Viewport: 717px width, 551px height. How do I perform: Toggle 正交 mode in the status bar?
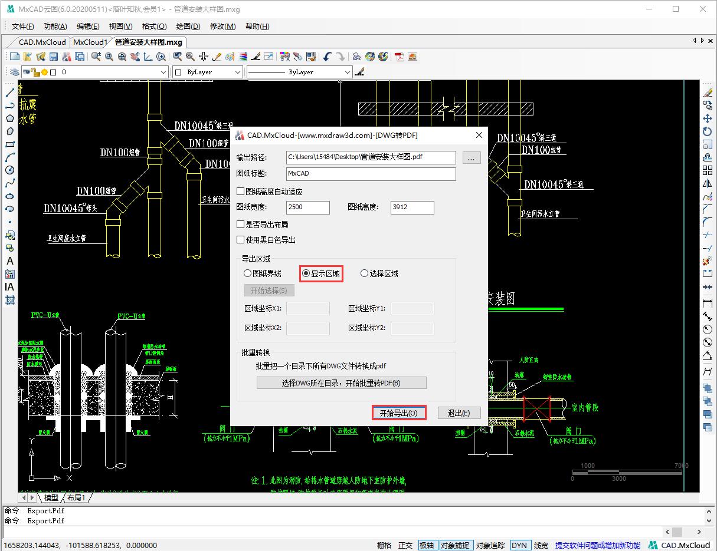(x=405, y=545)
